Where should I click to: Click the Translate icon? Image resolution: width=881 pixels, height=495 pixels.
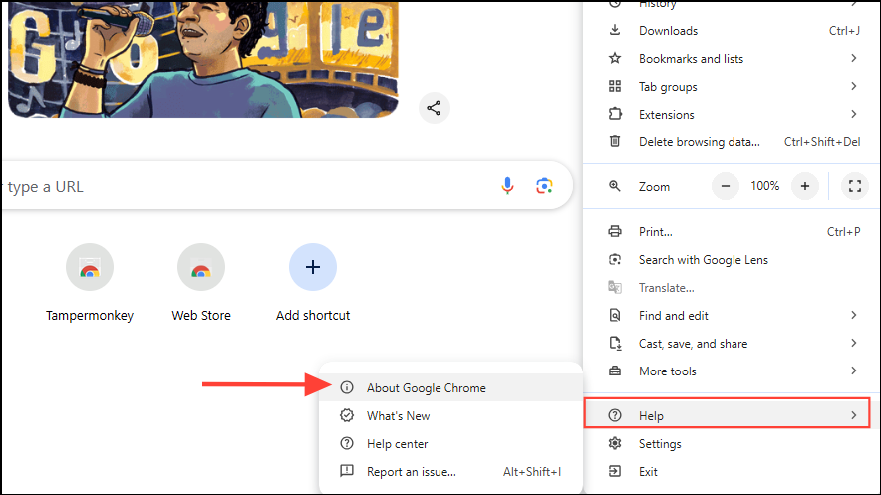pos(615,287)
